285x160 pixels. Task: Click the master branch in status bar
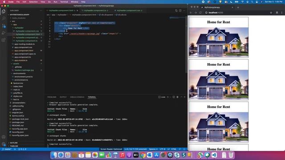tap(7, 149)
